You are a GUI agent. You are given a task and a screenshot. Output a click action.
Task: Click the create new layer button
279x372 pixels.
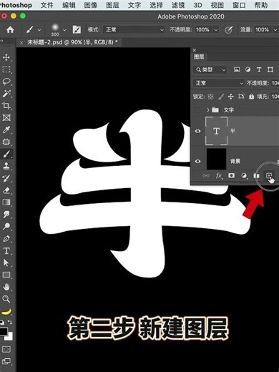pyautogui.click(x=269, y=176)
